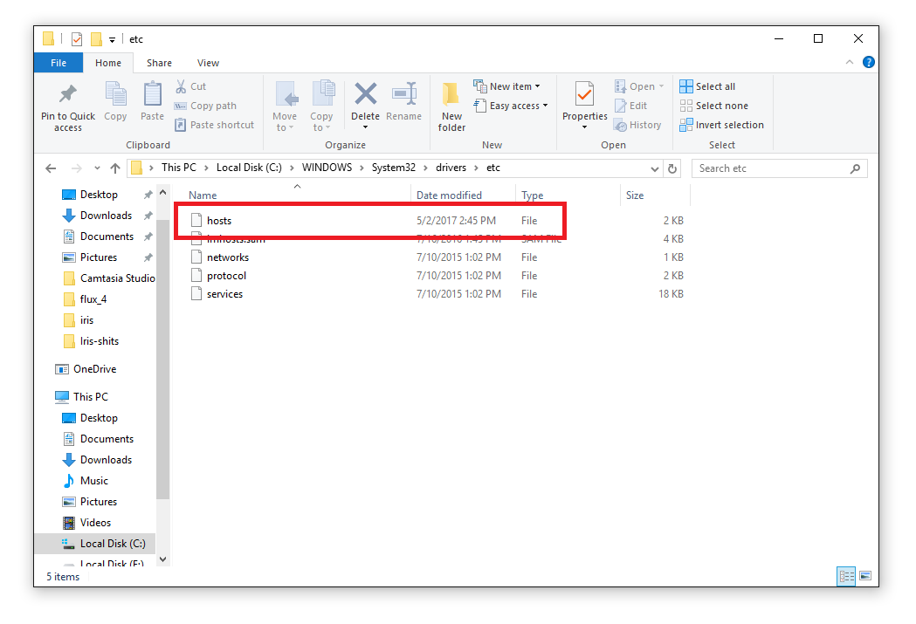
Task: Open recent locations dropdown arrow
Action: pyautogui.click(x=97, y=168)
